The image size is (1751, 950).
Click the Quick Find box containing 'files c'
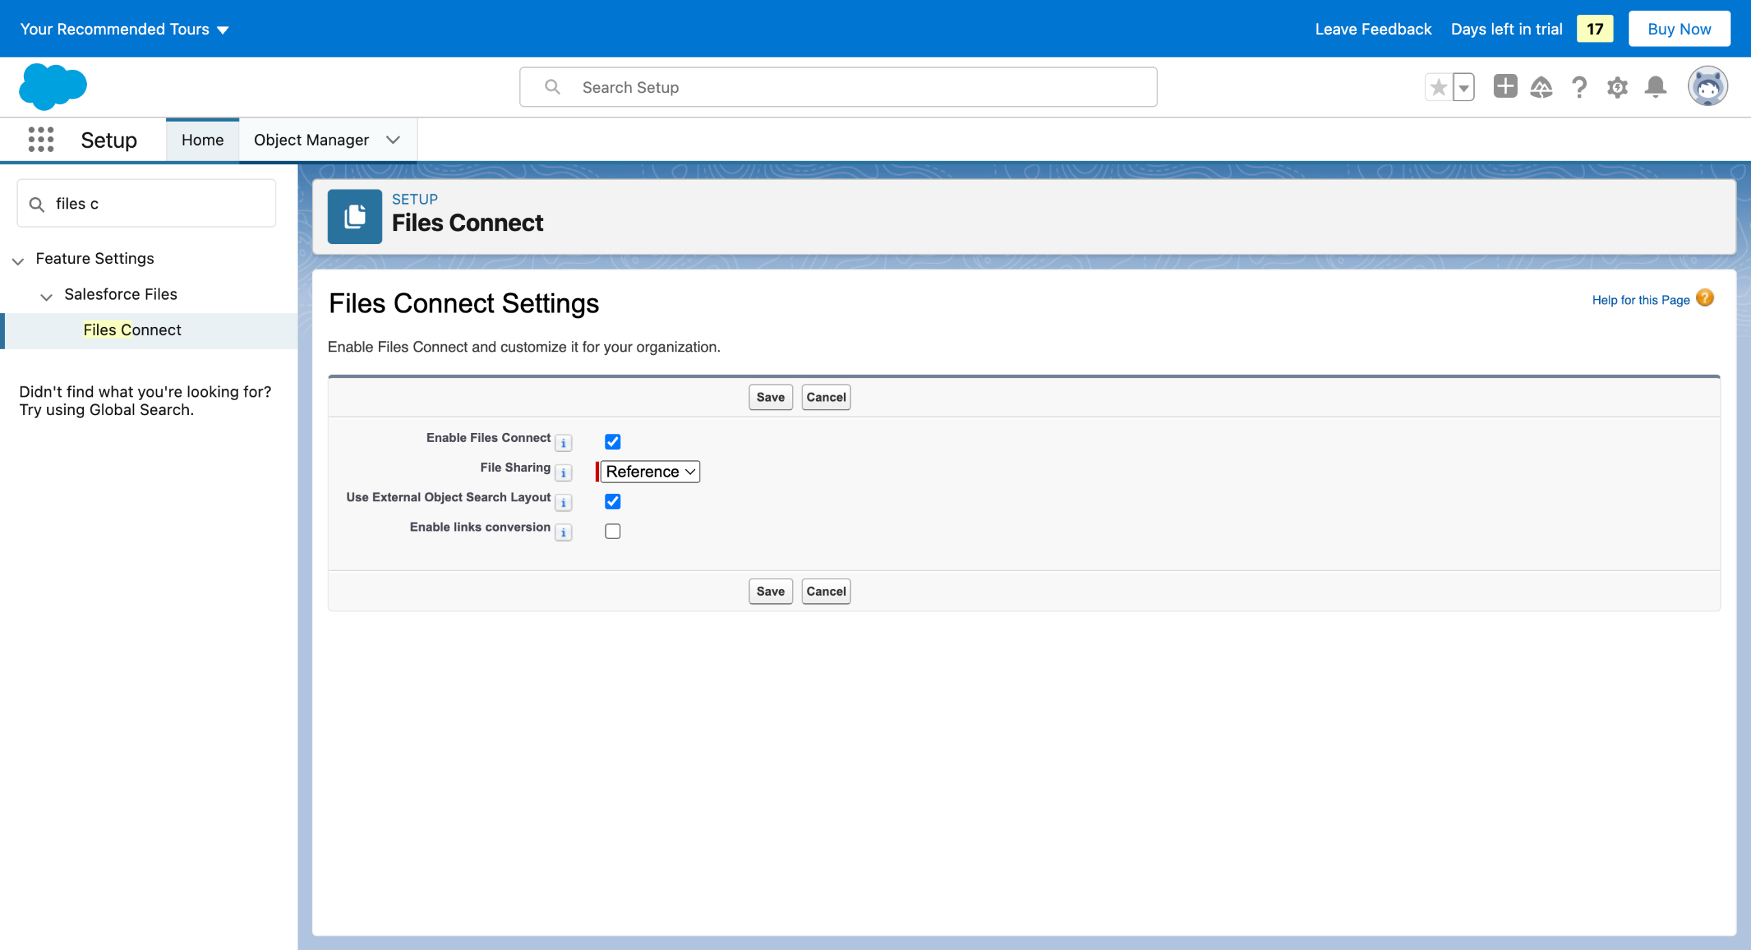point(146,204)
